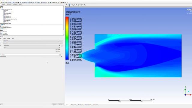The height and width of the screenshot is (108, 192).
Task: Collapse the bell_ann_sketch_surface tree node
Action: coord(1,9)
